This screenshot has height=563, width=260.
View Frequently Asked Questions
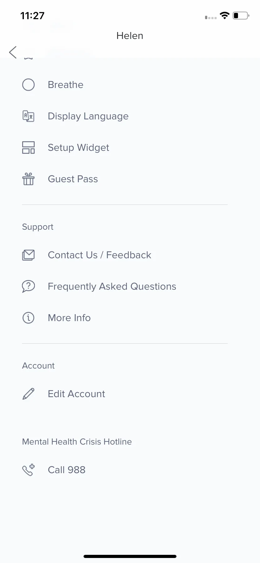(x=125, y=286)
